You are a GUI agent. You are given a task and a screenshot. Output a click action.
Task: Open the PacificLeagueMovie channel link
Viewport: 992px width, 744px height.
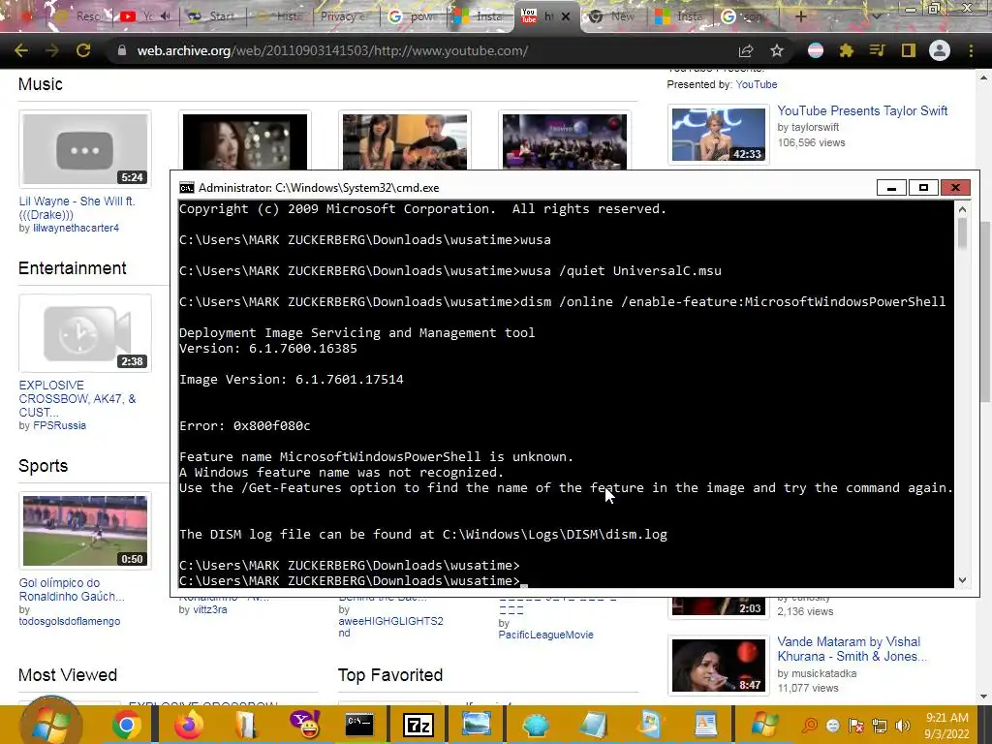click(x=545, y=635)
